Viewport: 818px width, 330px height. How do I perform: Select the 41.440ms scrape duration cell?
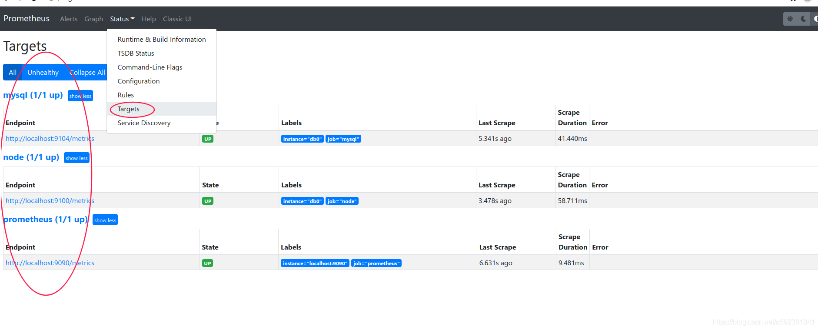[x=572, y=138]
